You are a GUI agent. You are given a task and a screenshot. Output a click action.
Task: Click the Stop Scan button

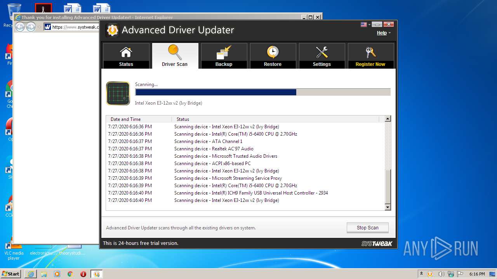(x=367, y=228)
